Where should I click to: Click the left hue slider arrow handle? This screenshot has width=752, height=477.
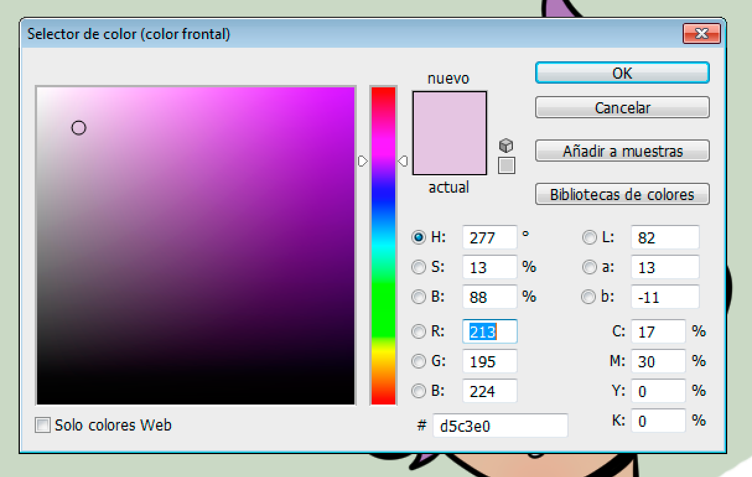tap(363, 161)
